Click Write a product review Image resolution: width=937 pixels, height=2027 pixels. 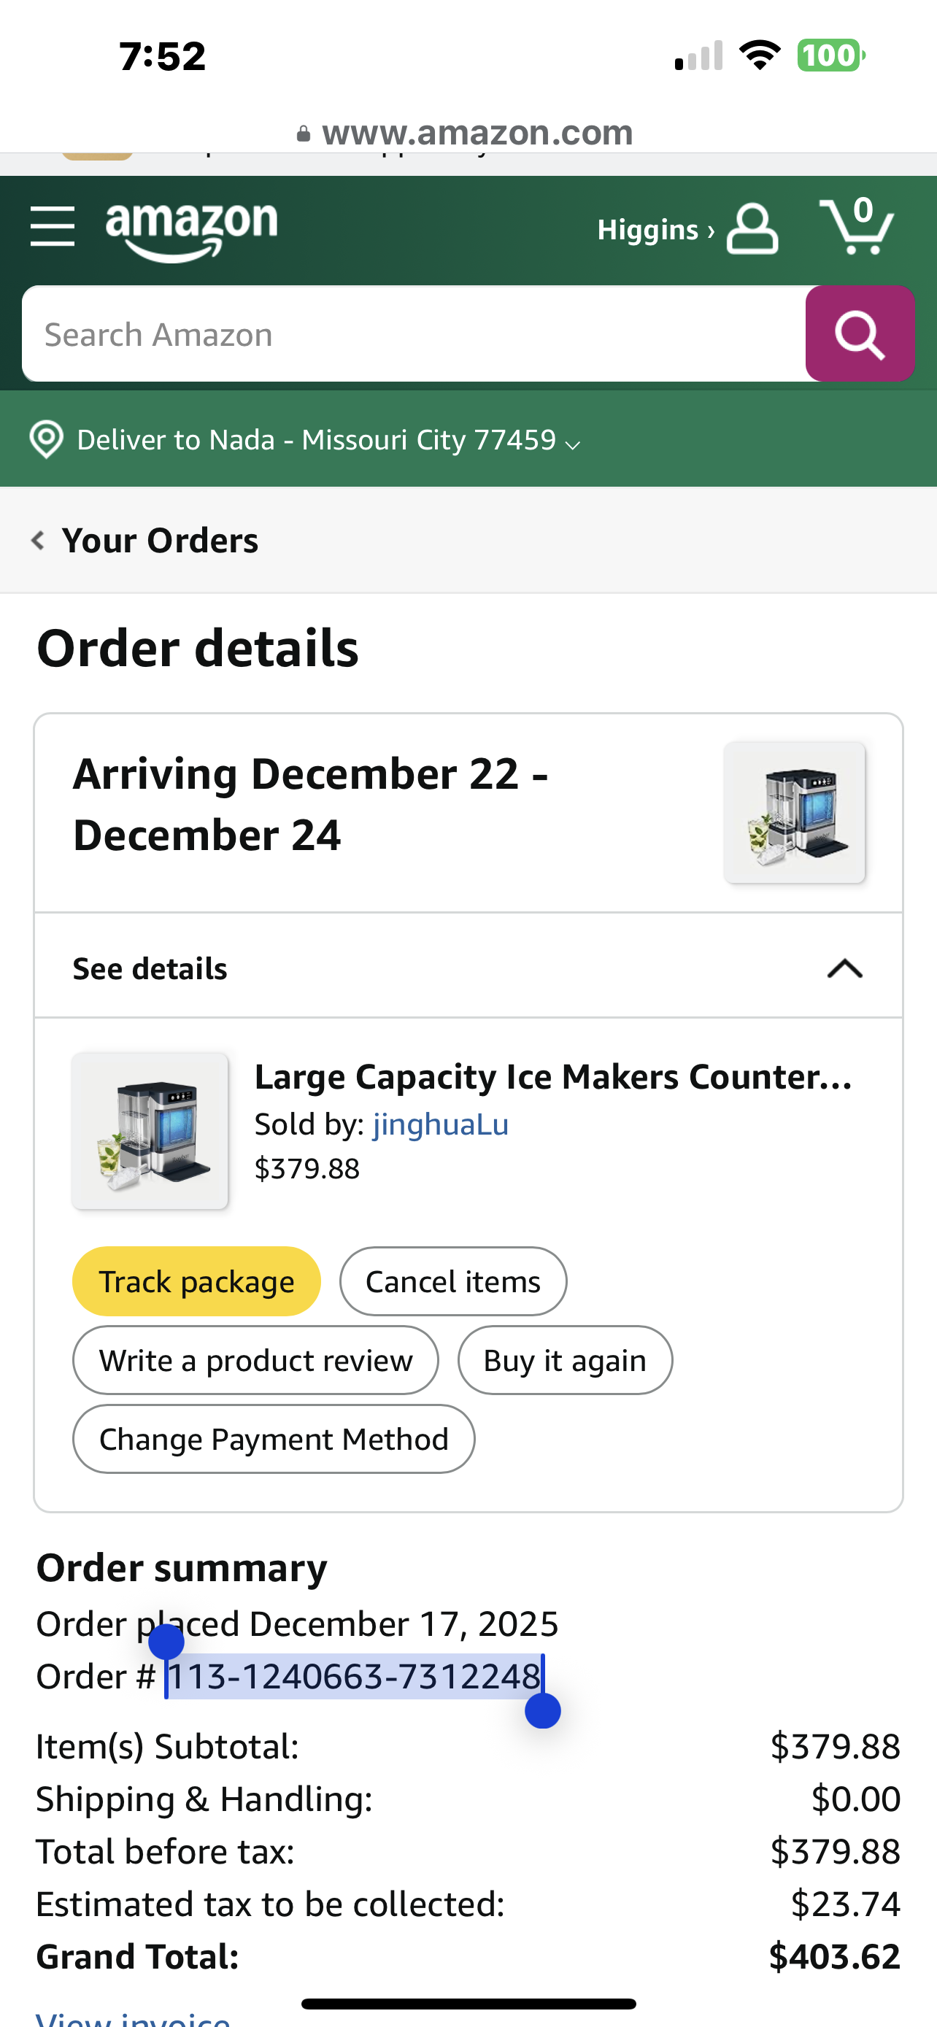pos(255,1360)
